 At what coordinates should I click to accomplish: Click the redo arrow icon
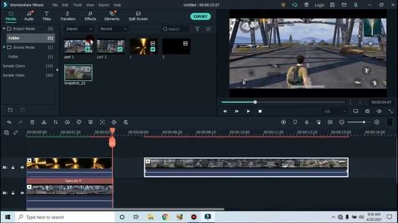point(21,123)
